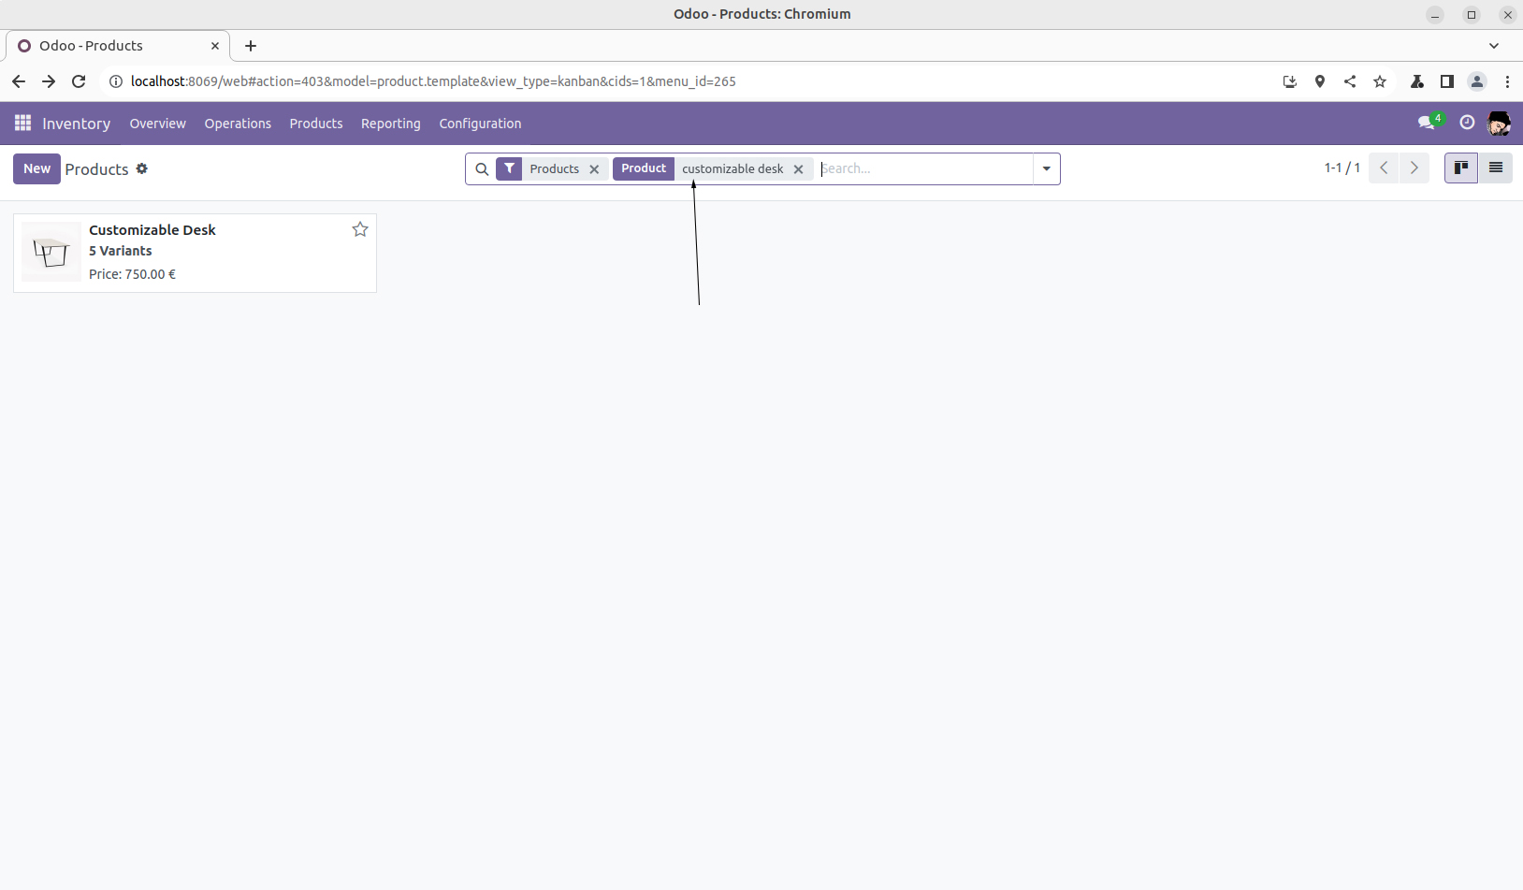Viewport: 1523px width, 890px height.
Task: Remove the customizable desk search facet
Action: coord(798,169)
